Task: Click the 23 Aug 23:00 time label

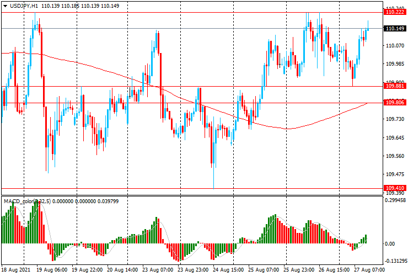Action: 193,269
